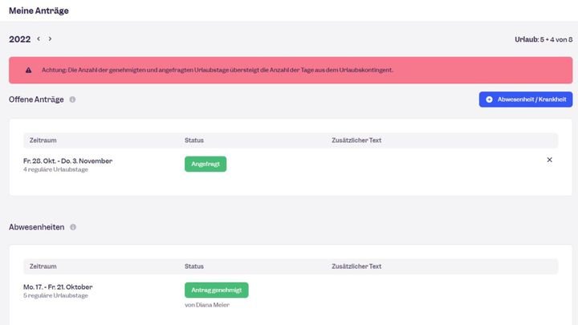Click Status column header in Abwesenheiten
Viewport: 578px width, 325px height.
(x=193, y=266)
